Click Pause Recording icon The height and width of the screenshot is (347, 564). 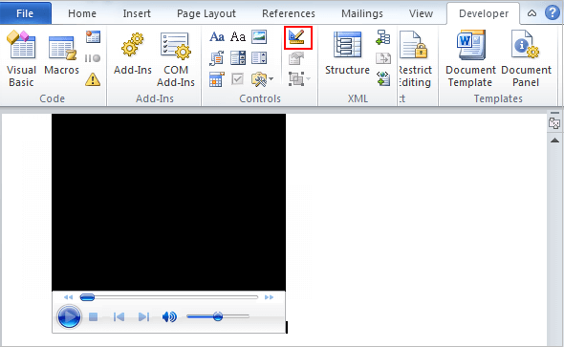[x=93, y=58]
